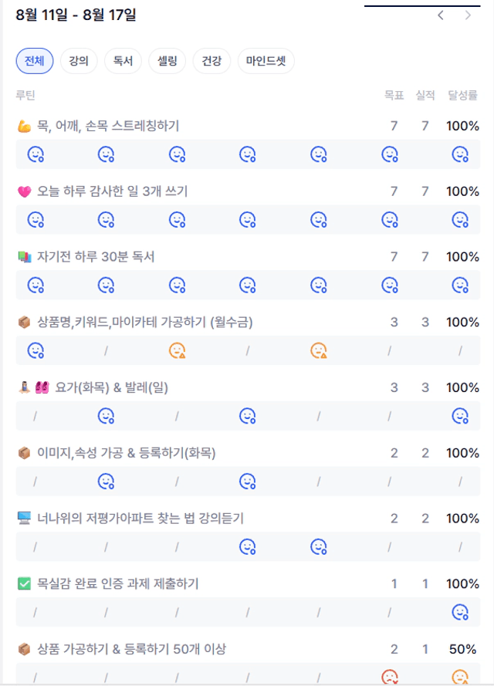
Task: Go to next week with right chevron
Action: tap(468, 15)
